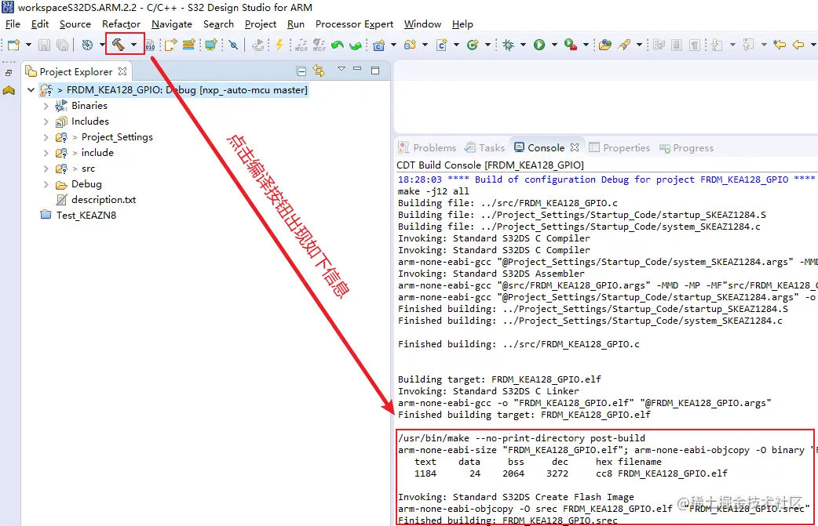818x526 pixels.
Task: Open the External Tools dropdown arrow
Action: coord(586,45)
